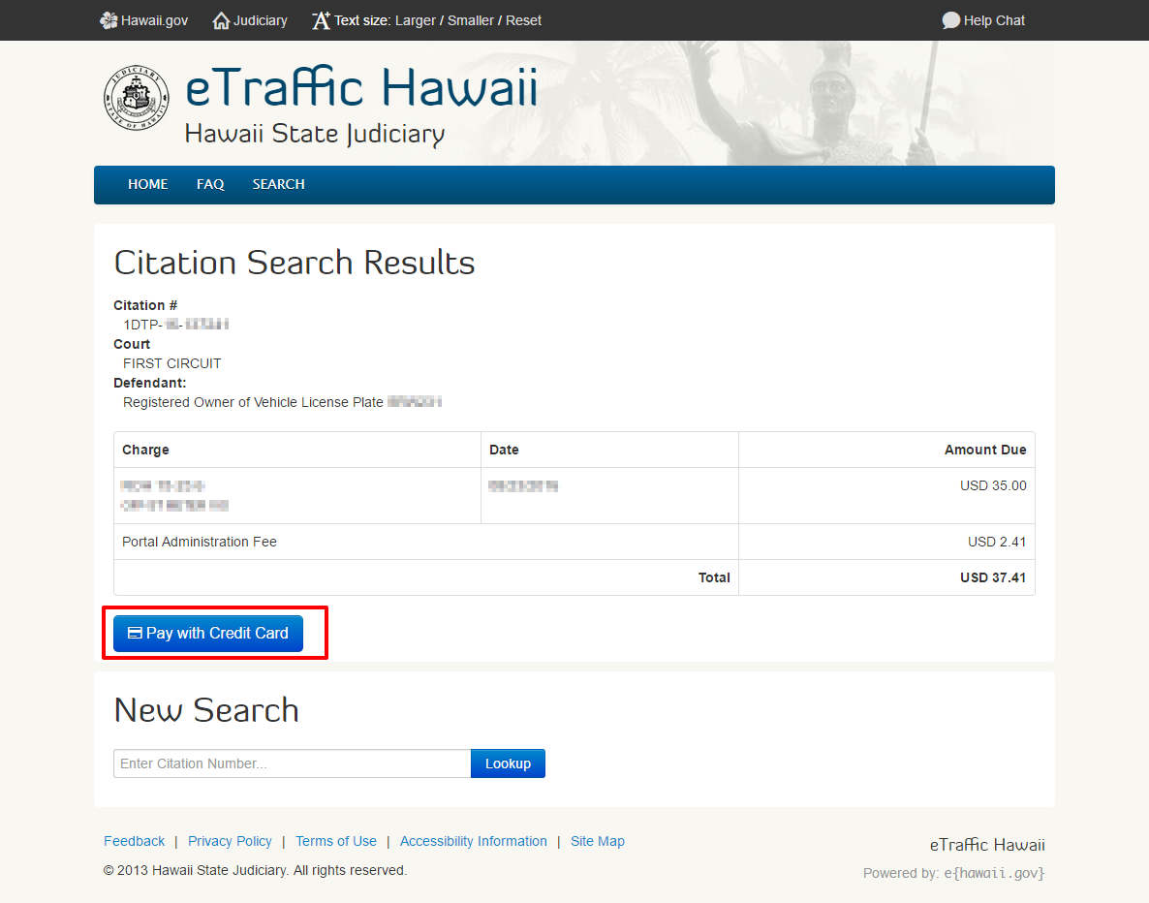
Task: Click the Citation Search Results heading
Action: click(295, 263)
